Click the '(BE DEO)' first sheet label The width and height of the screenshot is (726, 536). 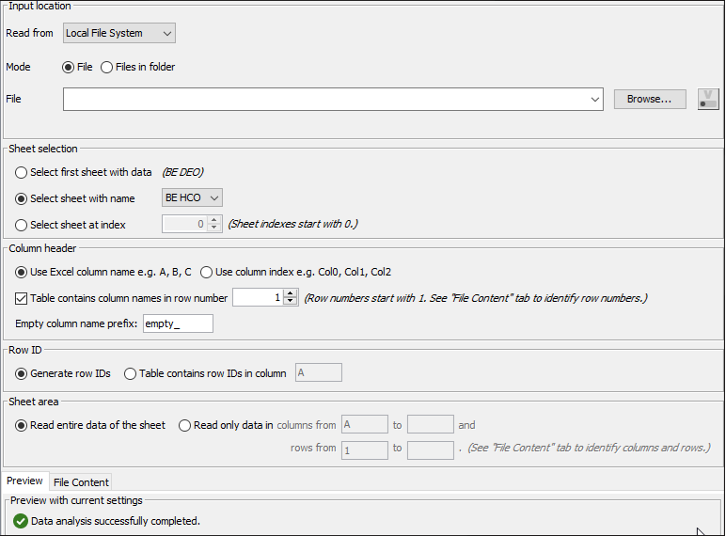point(182,172)
